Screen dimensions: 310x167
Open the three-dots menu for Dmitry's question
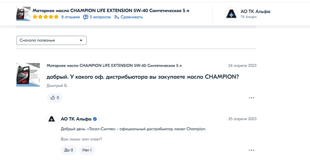pyautogui.click(x=251, y=98)
